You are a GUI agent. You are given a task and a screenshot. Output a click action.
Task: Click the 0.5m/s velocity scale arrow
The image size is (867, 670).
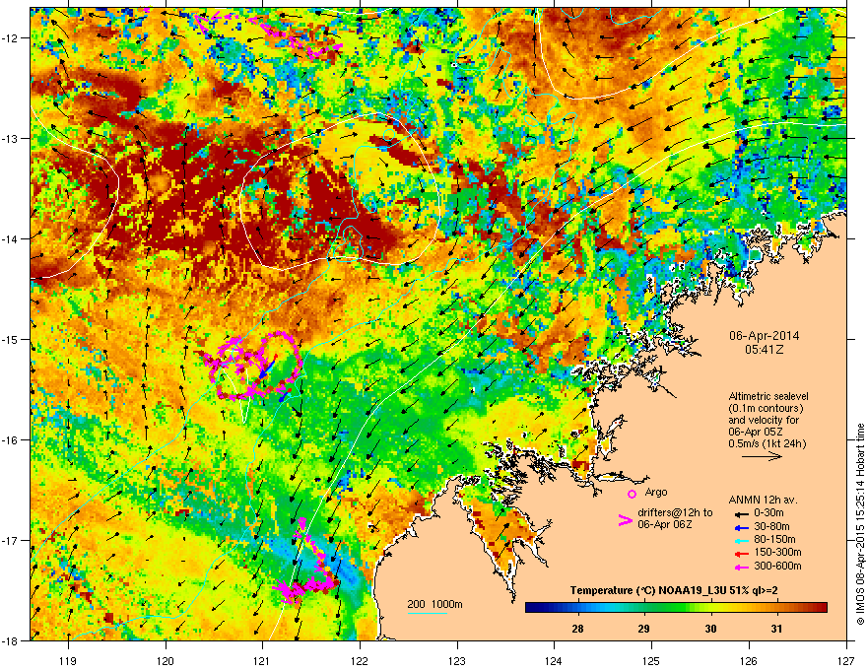(762, 456)
